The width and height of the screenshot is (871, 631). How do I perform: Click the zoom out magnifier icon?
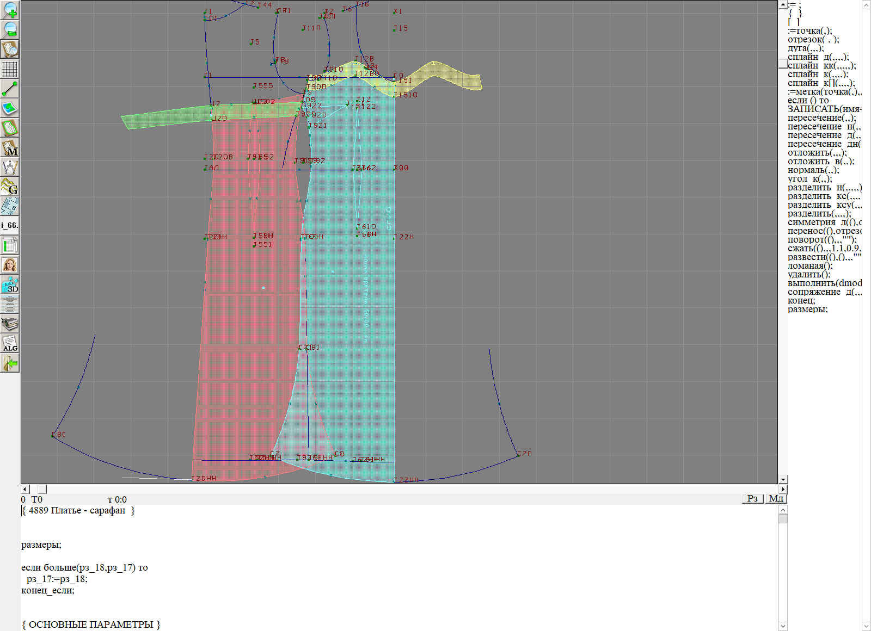[10, 29]
